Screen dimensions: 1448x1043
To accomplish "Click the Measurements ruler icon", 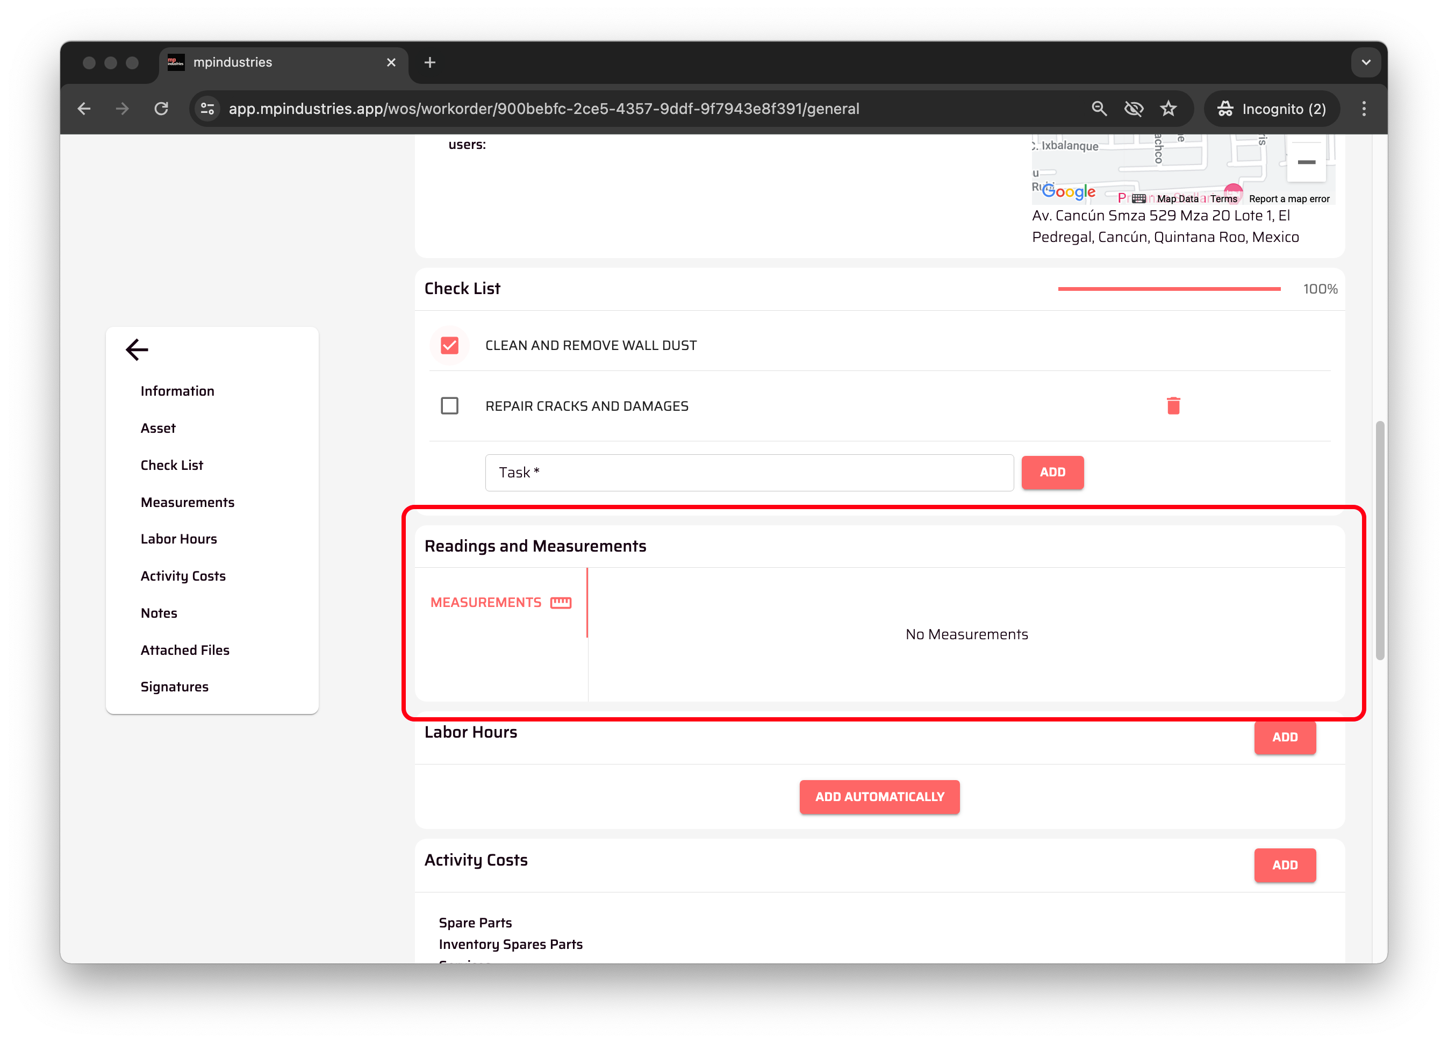I will [561, 602].
